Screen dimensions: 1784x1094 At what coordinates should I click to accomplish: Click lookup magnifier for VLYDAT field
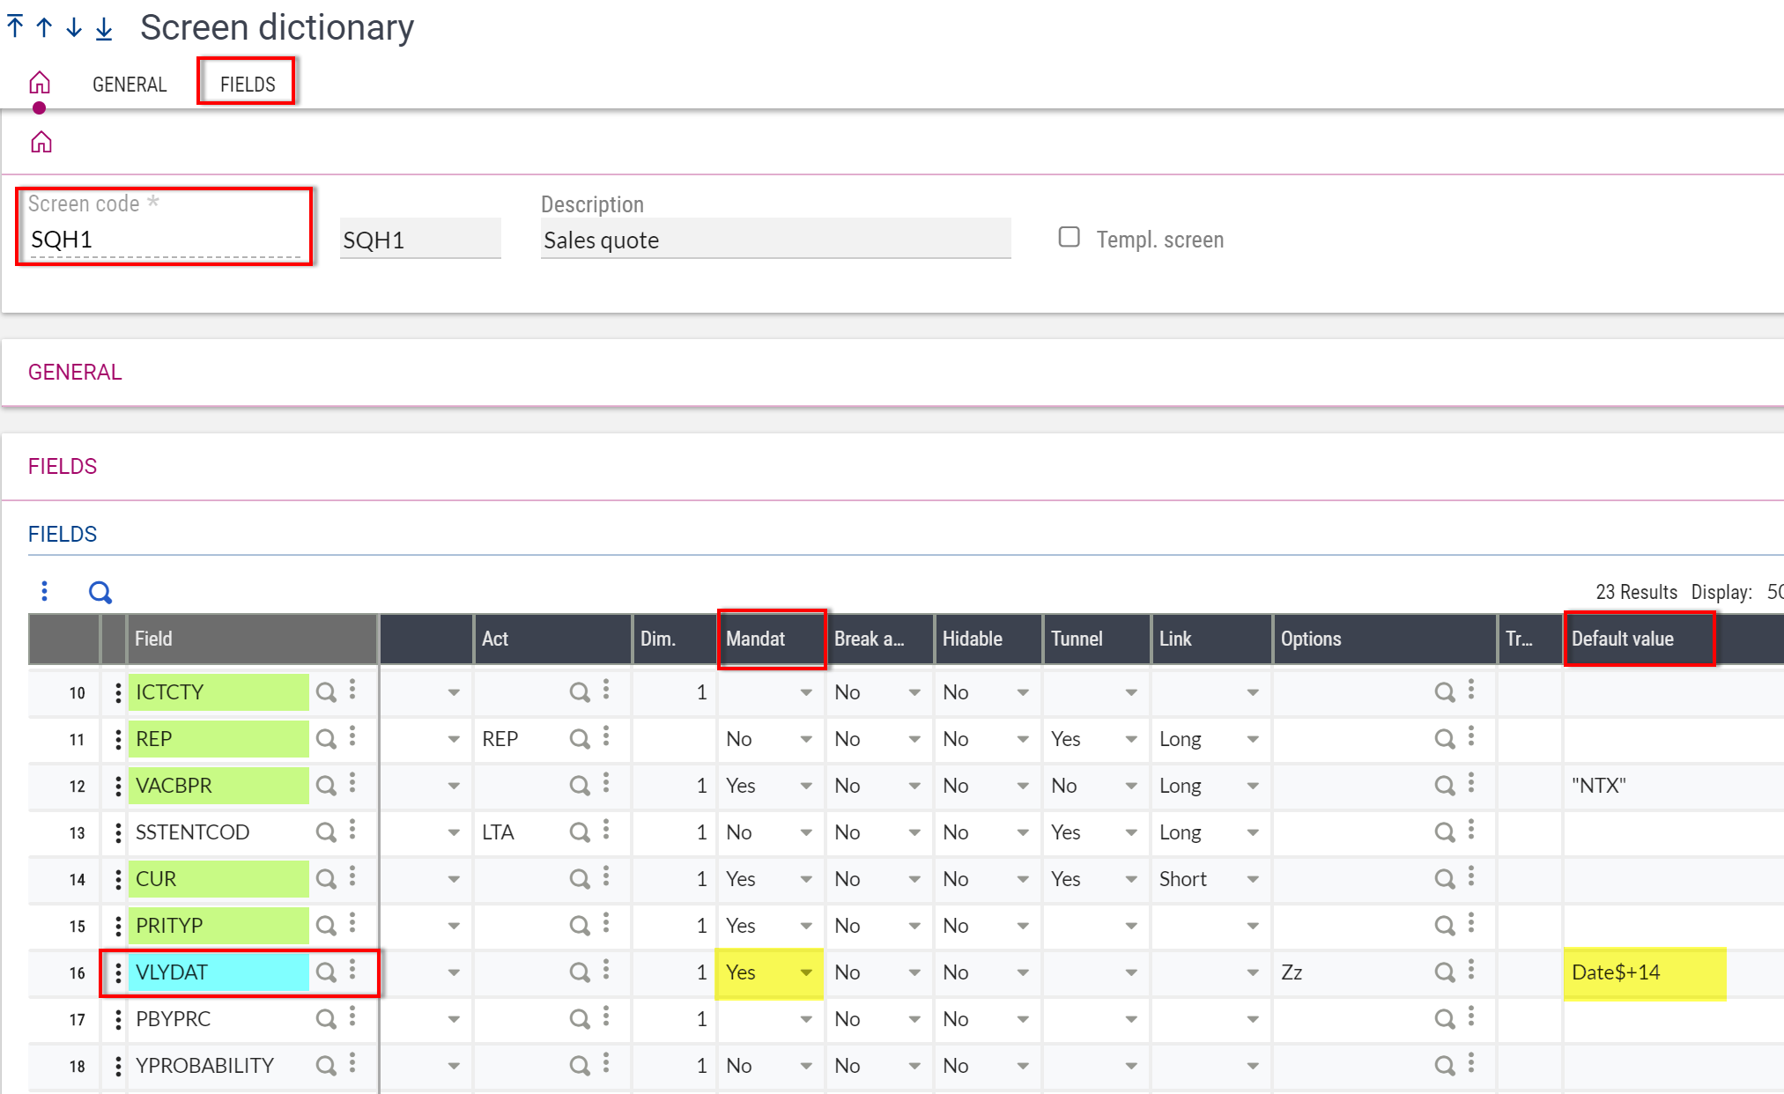(326, 972)
